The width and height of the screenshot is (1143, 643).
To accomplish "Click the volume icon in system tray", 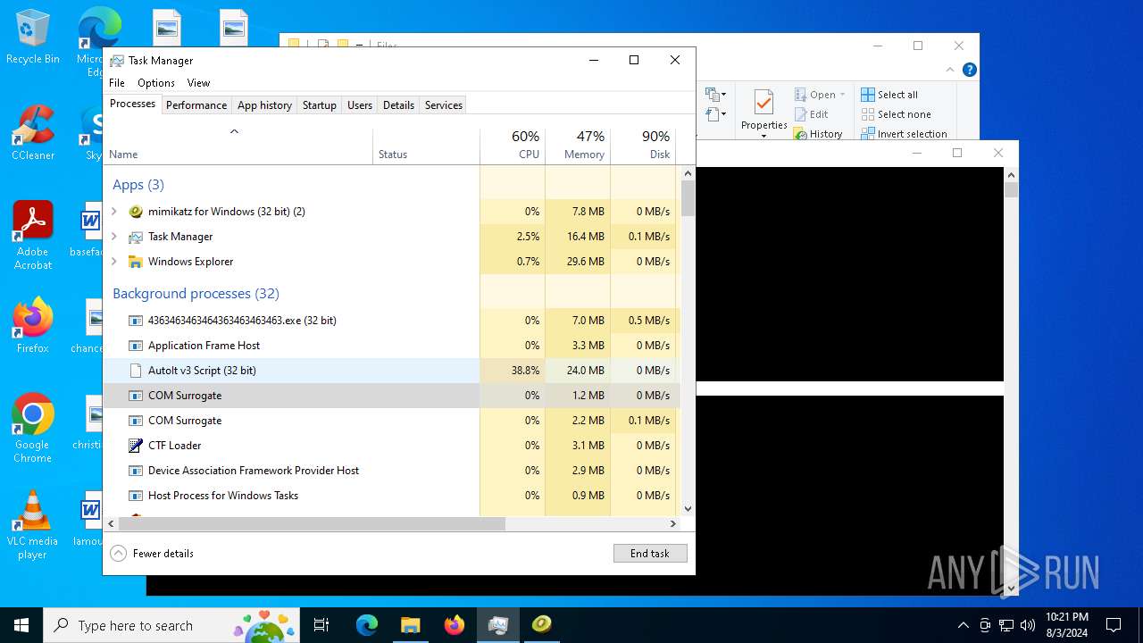I will point(1028,625).
